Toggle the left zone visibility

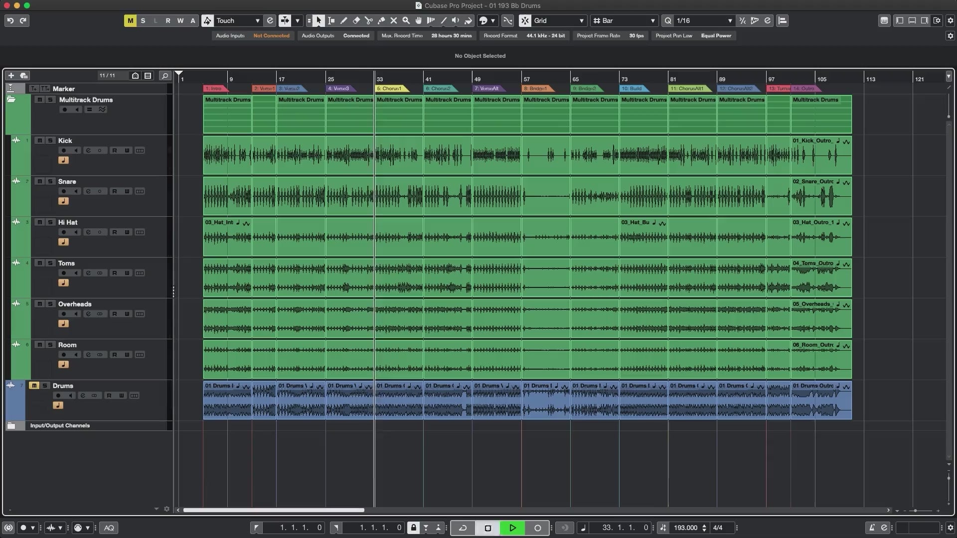(900, 20)
